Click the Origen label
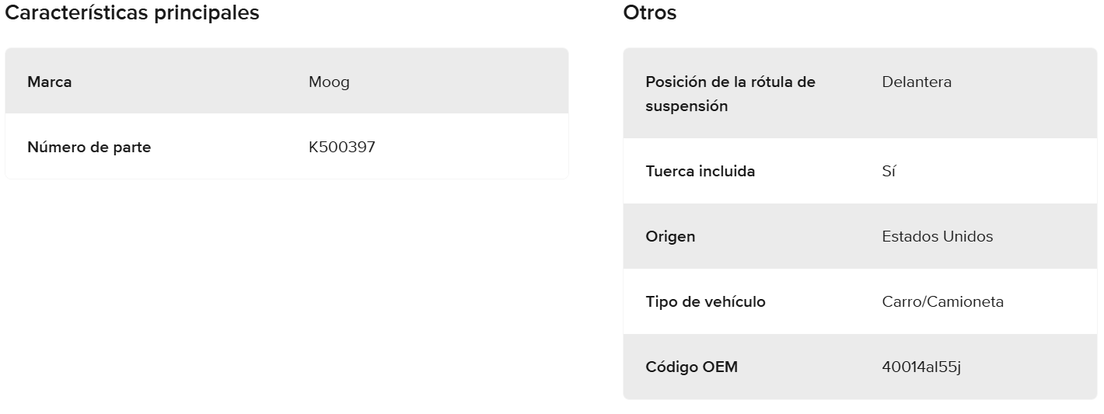This screenshot has width=1104, height=414. click(670, 236)
